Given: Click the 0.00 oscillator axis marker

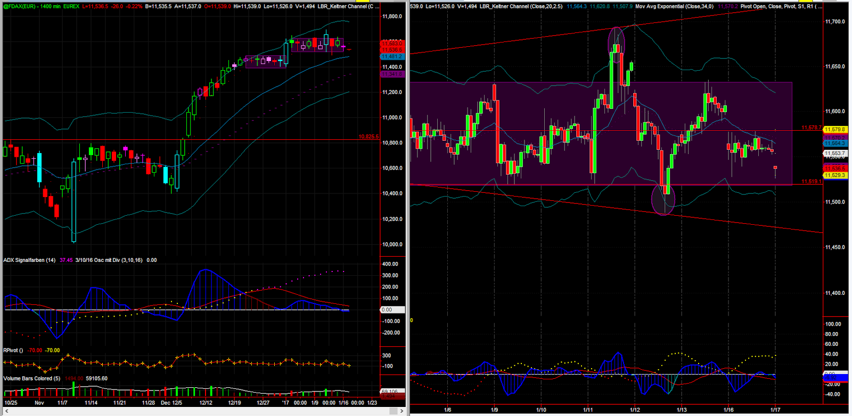Looking at the screenshot, I should [392, 310].
